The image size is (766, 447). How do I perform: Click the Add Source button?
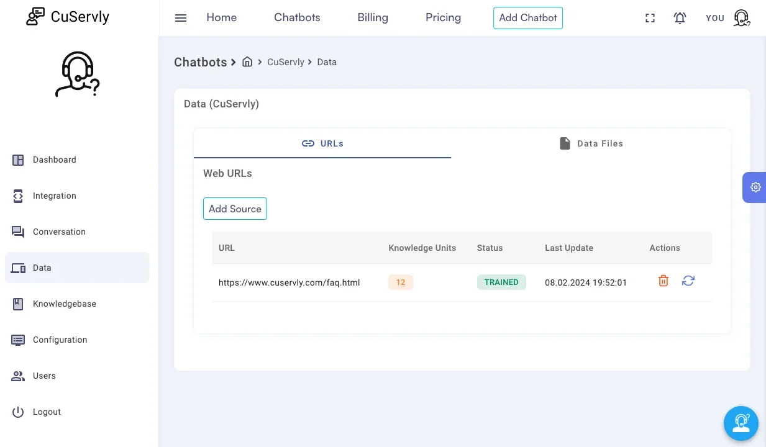pyautogui.click(x=235, y=209)
